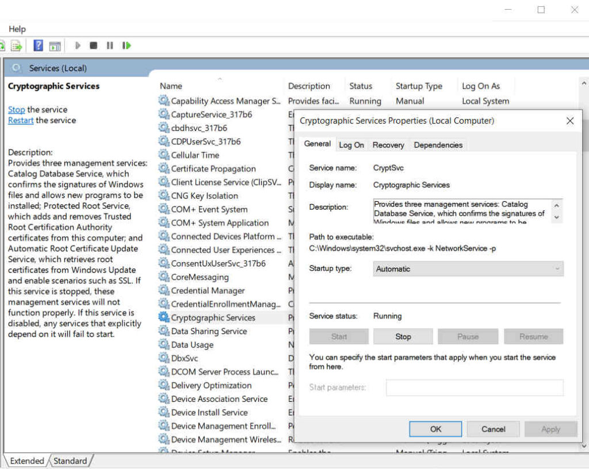Open the Help menu
Viewport: 589px width, 469px height.
point(17,29)
